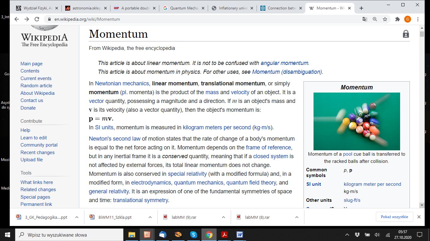Show hidden system tray icons
This screenshot has height=241, width=430.
347,234
